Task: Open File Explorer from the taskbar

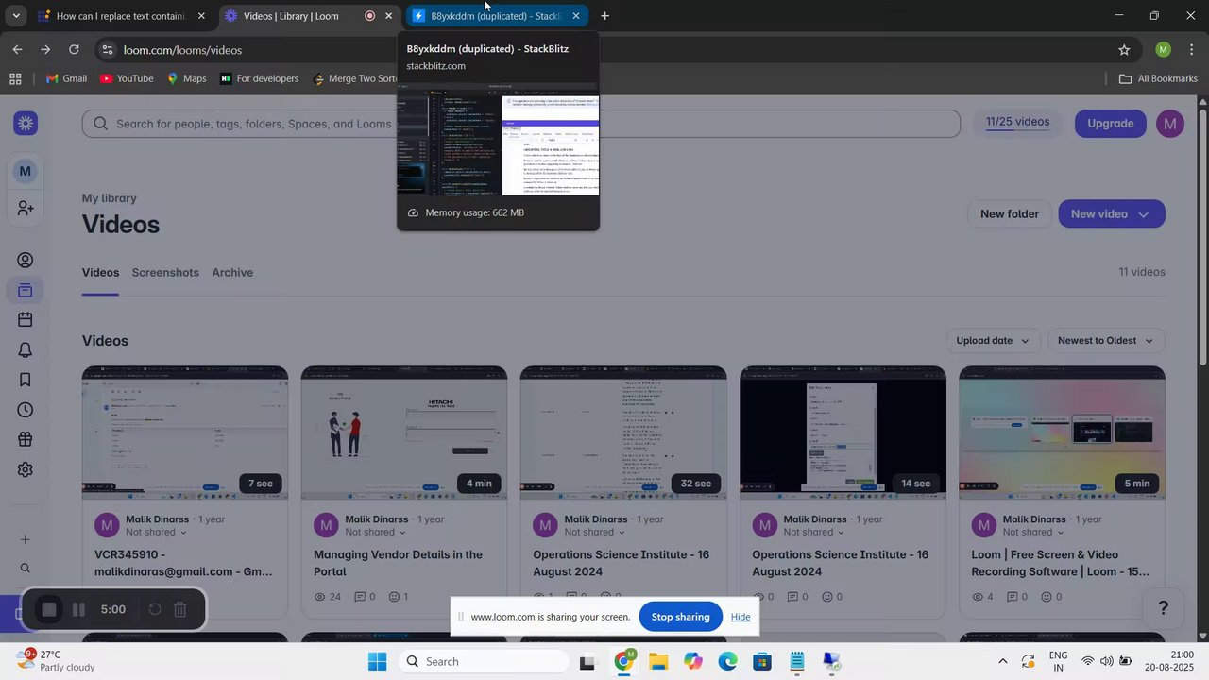Action: click(x=658, y=662)
